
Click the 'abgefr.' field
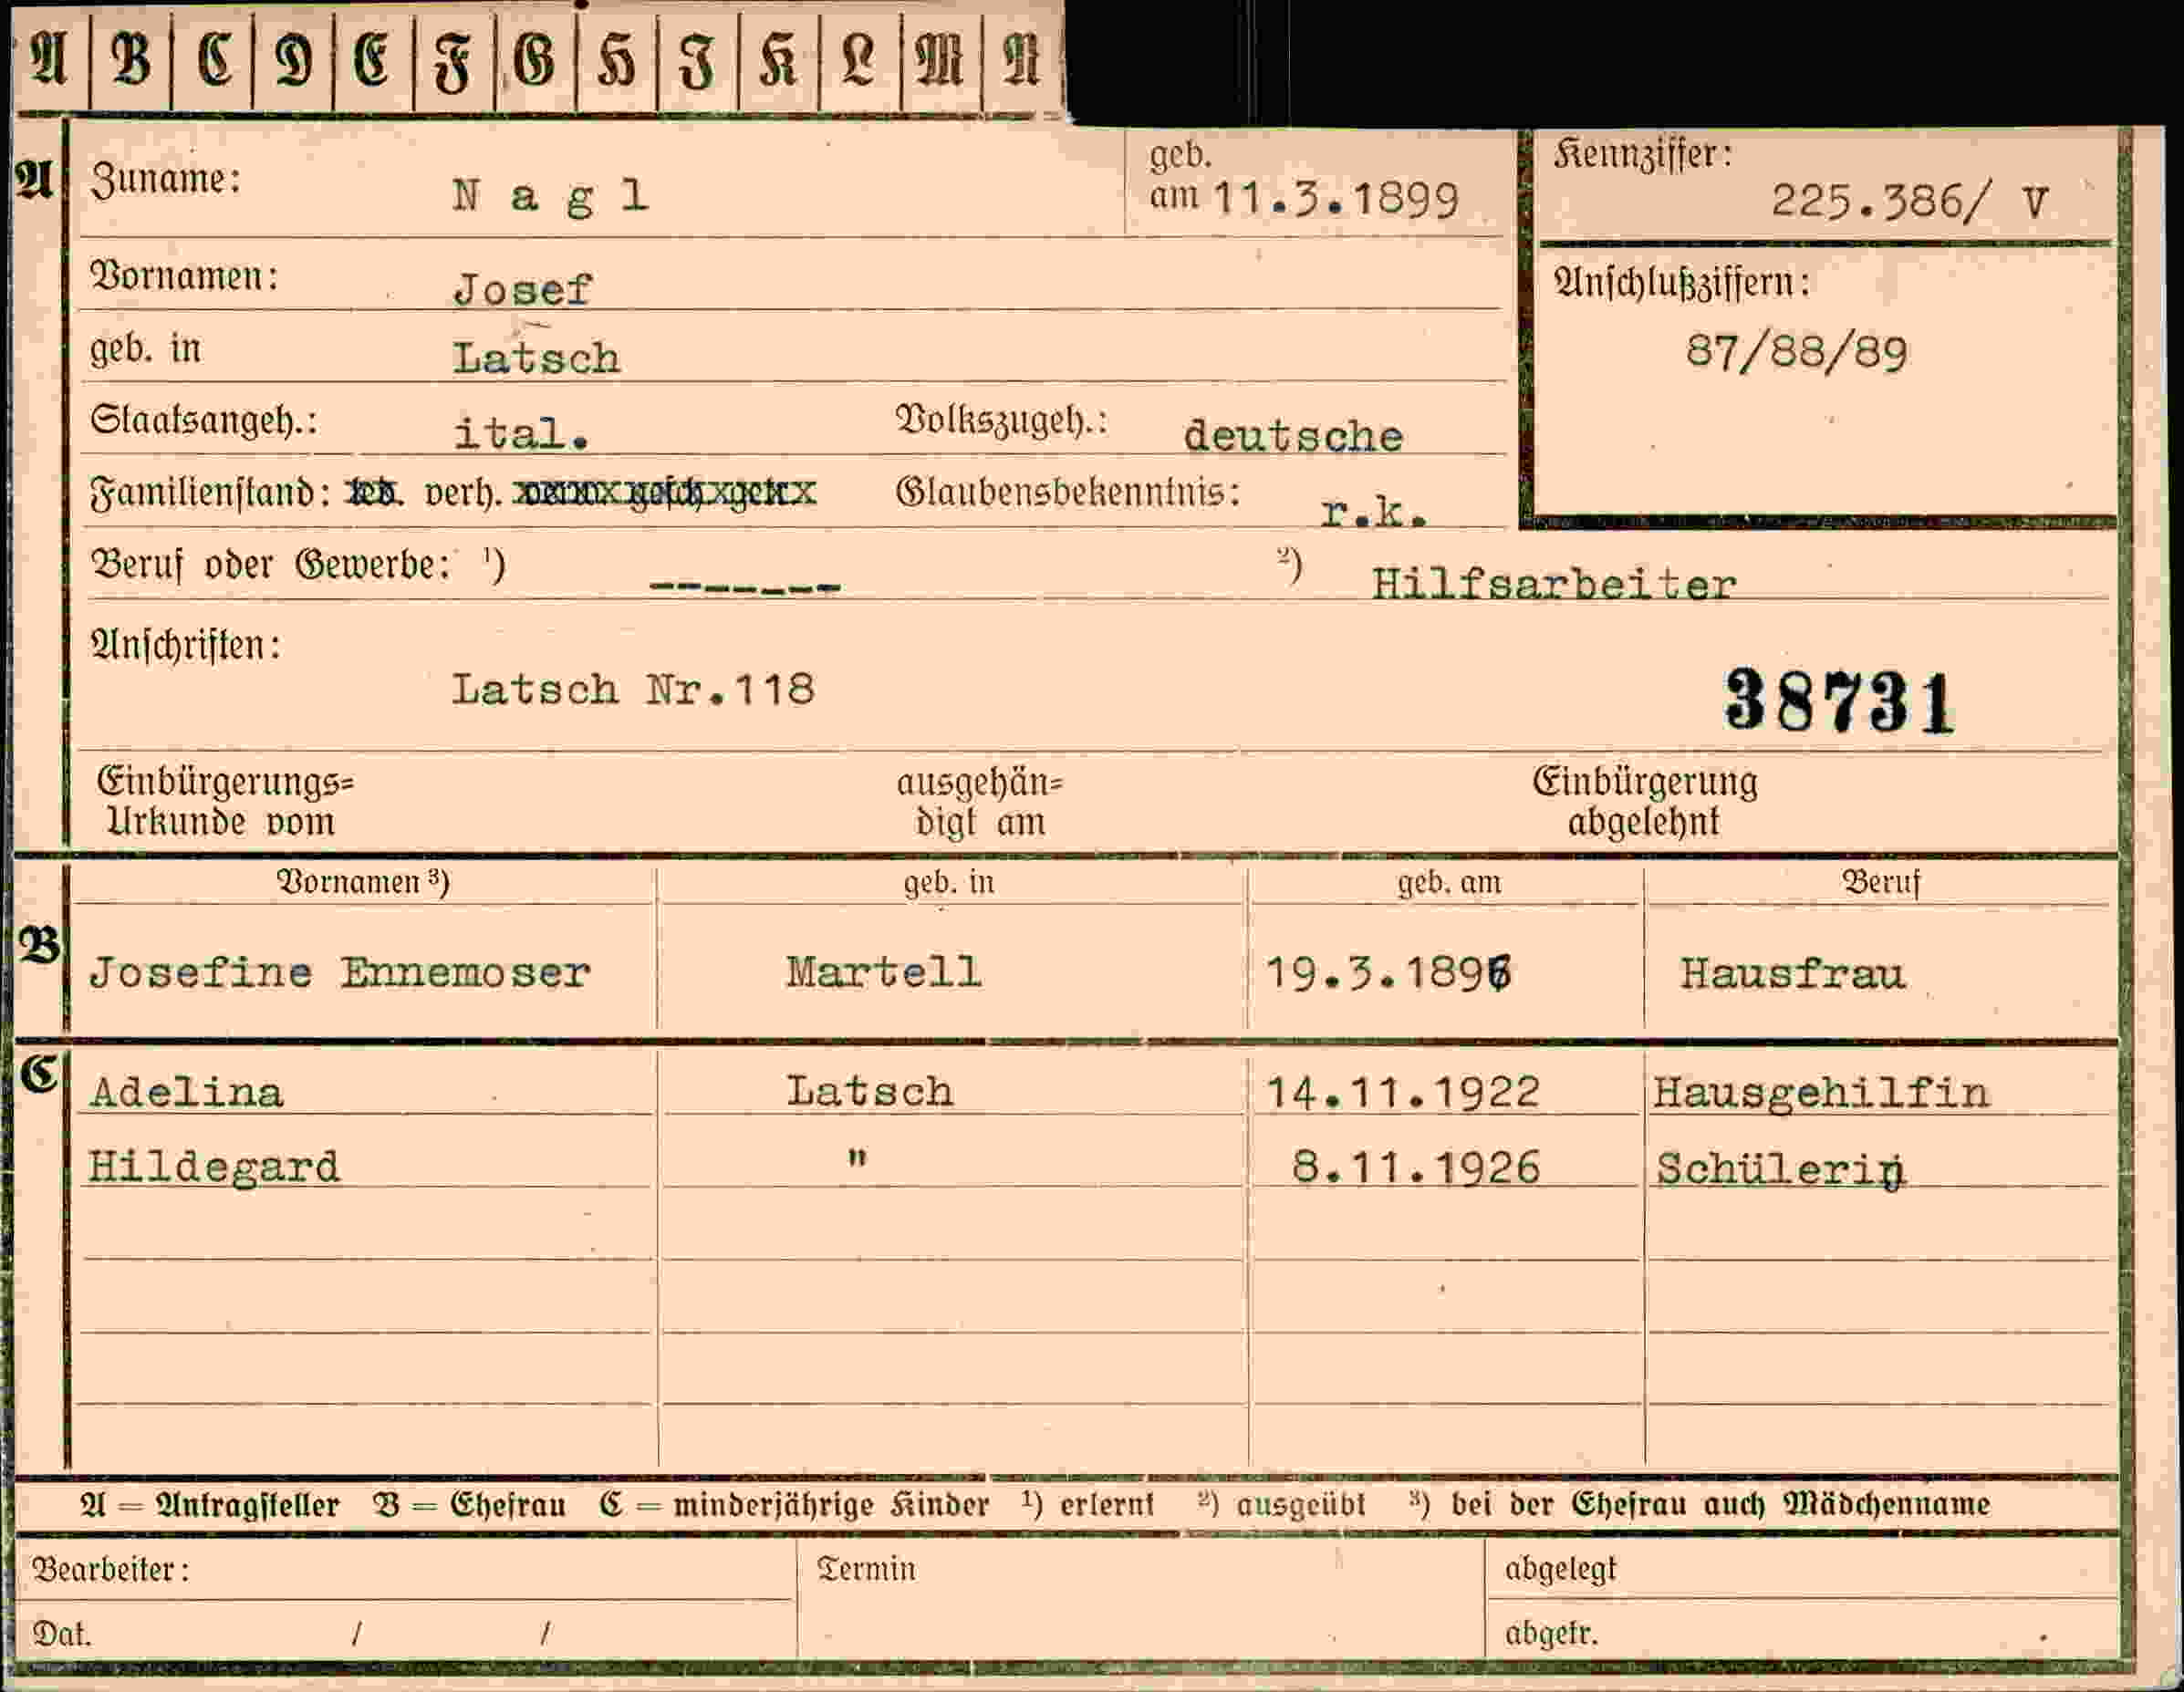[x=1802, y=1630]
